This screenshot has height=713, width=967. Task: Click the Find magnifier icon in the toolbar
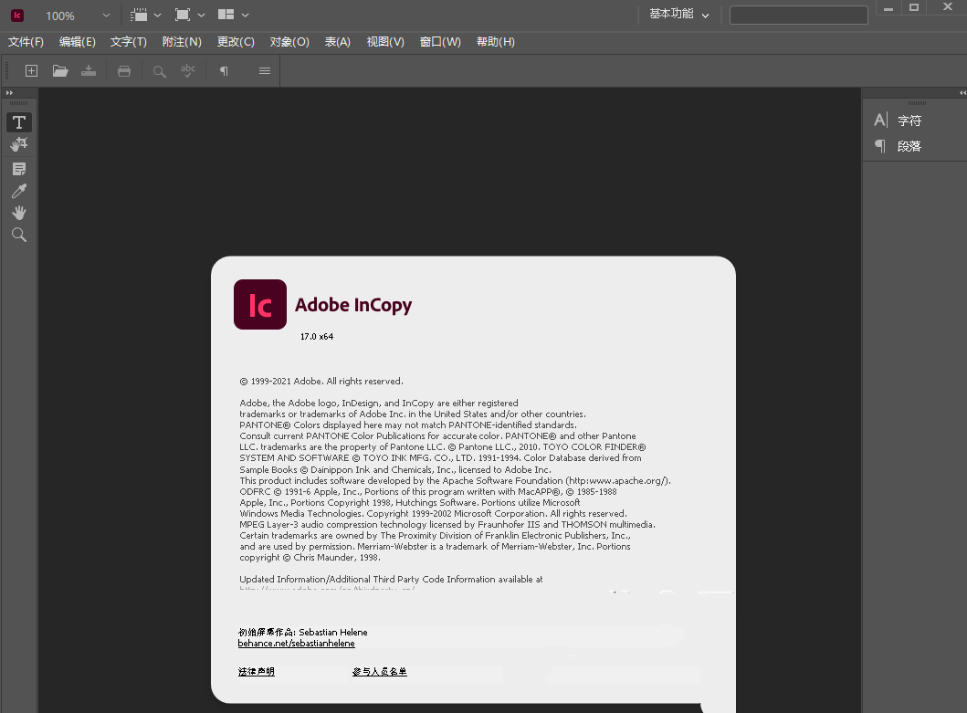tap(159, 71)
